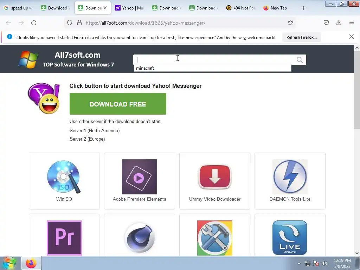
Task: Switch to the first Download tab
Action: (x=55, y=8)
